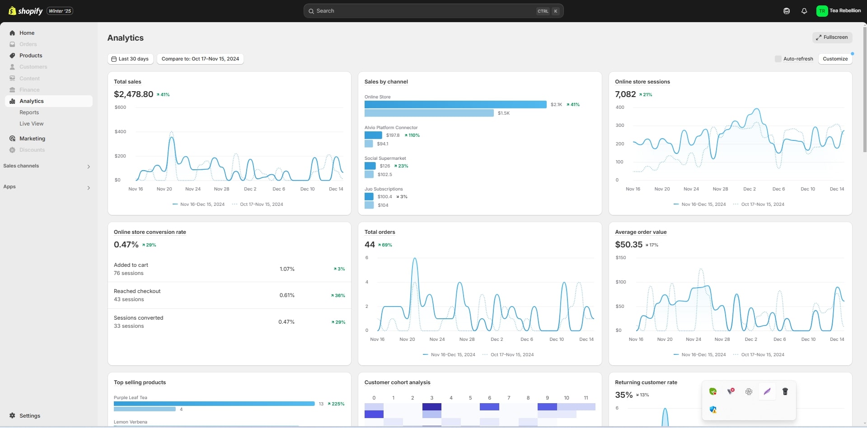Enable the Auto-refresh checkbox
867x428 pixels.
click(778, 59)
